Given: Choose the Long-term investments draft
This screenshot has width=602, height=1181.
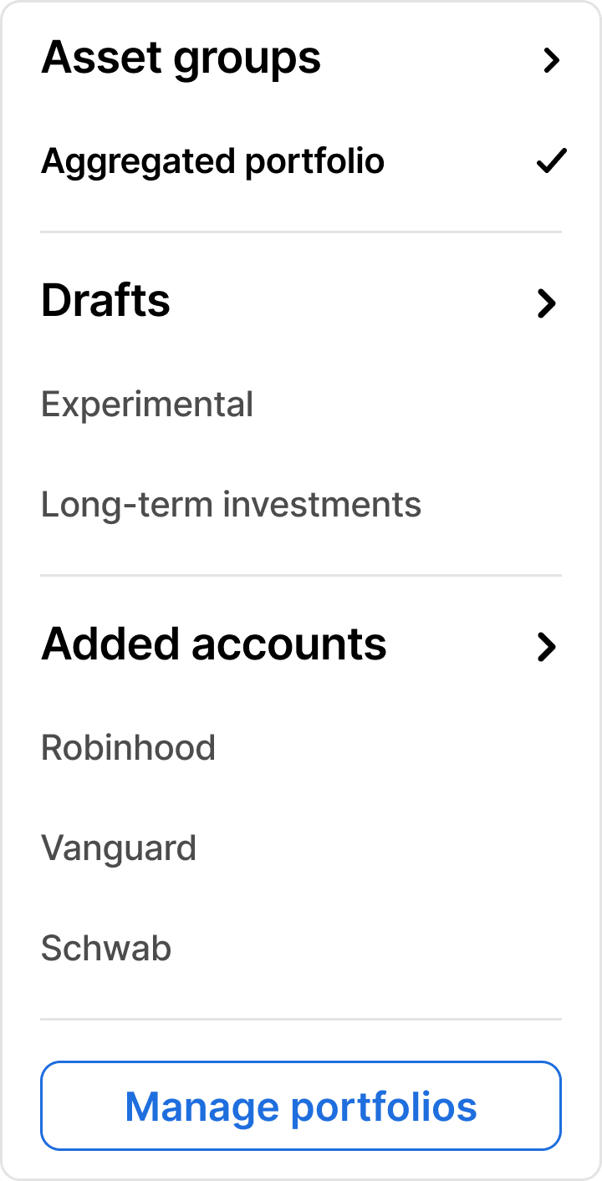Looking at the screenshot, I should [231, 505].
